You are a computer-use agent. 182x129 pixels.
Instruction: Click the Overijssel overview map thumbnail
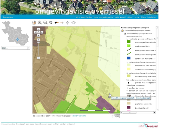15,34
